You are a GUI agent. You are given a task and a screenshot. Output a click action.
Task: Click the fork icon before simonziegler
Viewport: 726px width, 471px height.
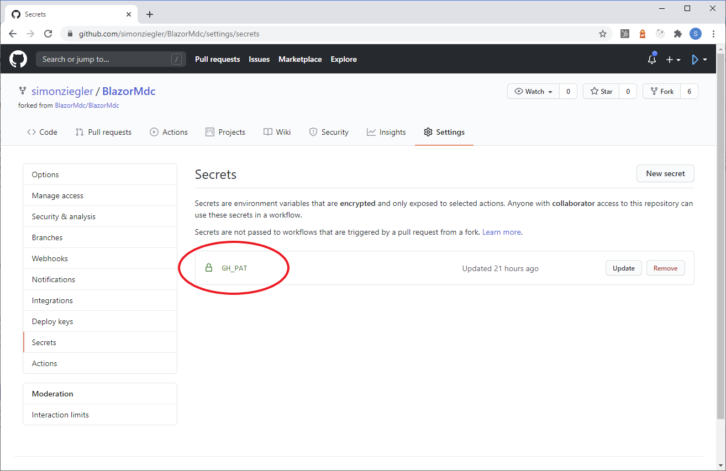[23, 91]
